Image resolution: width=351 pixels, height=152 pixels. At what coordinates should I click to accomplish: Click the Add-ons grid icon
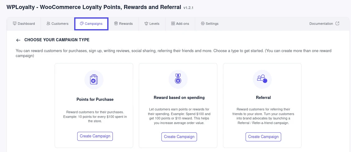(173, 24)
